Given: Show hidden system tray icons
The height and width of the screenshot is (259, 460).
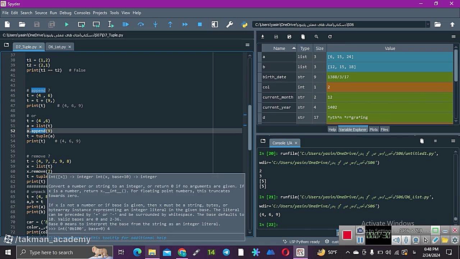Looking at the screenshot, I should pos(348,252).
